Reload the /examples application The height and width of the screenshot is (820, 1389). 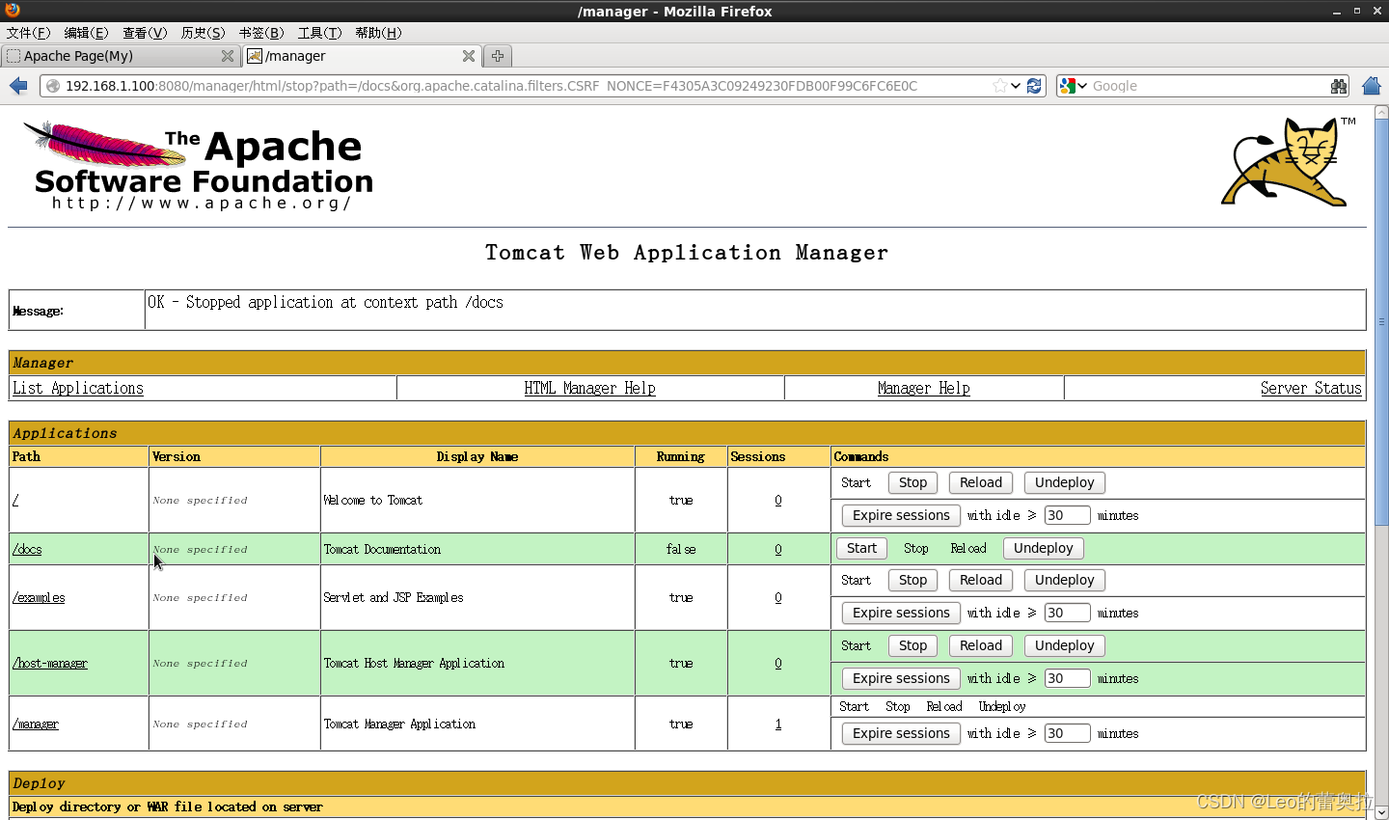pyautogui.click(x=981, y=580)
